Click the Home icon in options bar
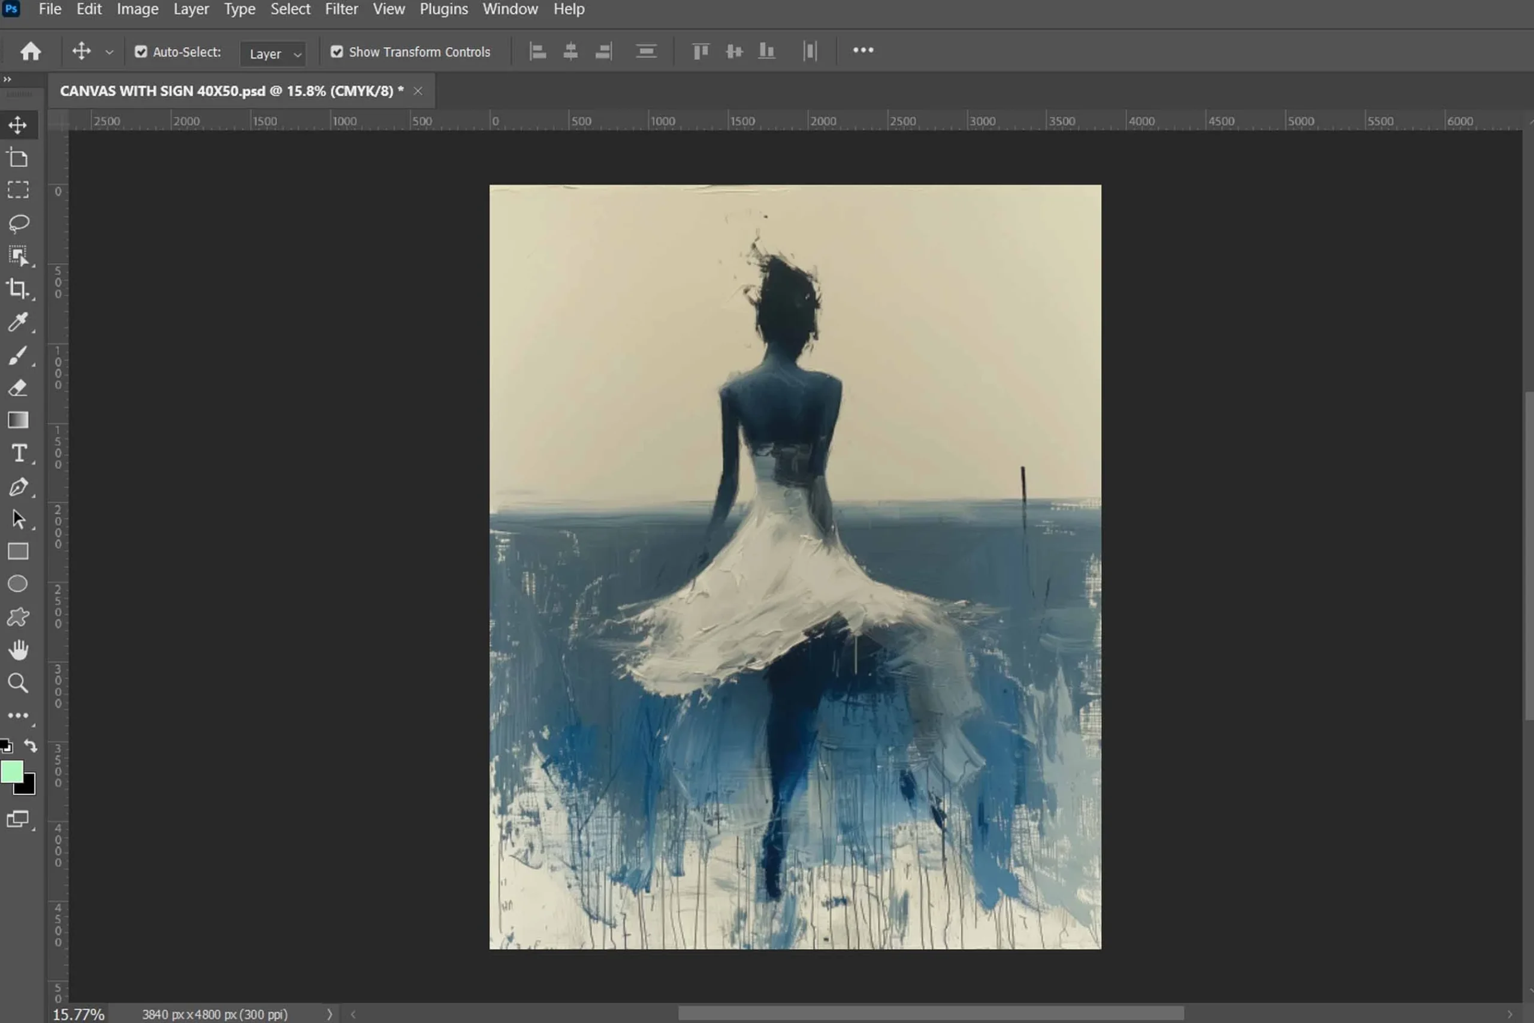 30,51
